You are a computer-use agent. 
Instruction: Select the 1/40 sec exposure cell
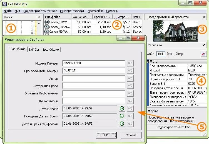(x=105, y=27)
